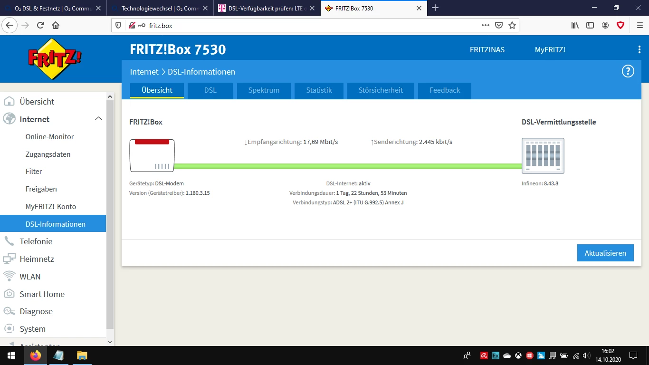This screenshot has height=365, width=649.
Task: Open the FRITZ!Box three-dot options menu
Action: click(x=639, y=50)
